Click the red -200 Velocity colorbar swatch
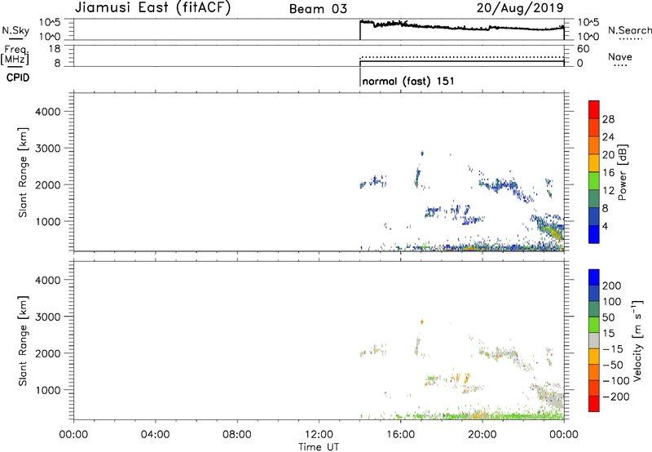 tap(594, 404)
